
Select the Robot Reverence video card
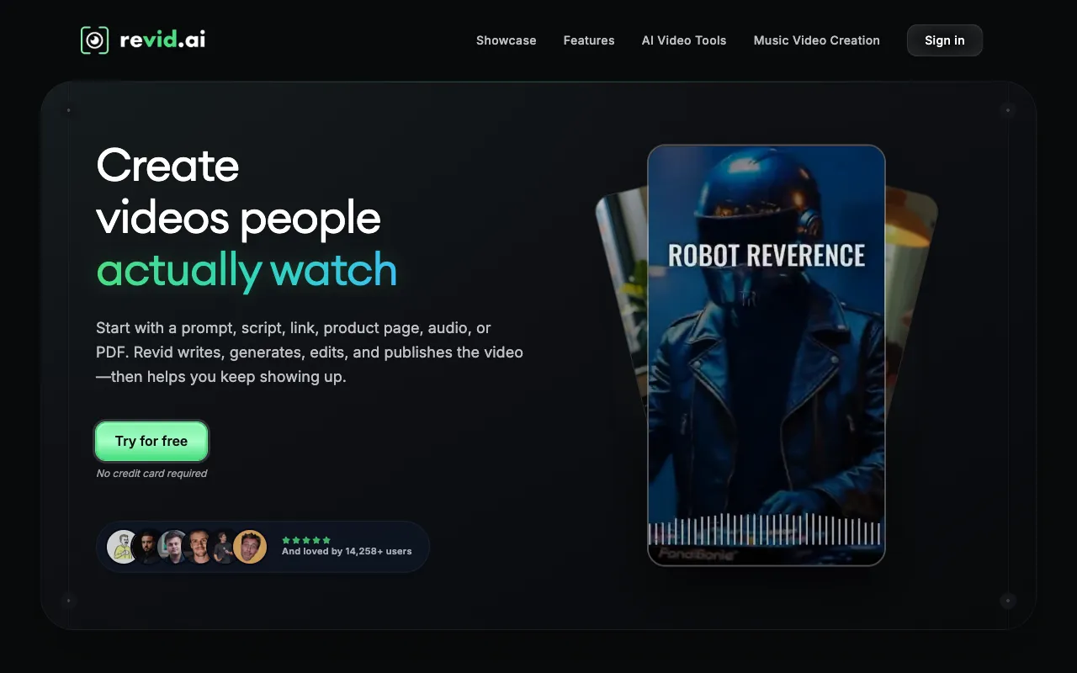point(767,355)
